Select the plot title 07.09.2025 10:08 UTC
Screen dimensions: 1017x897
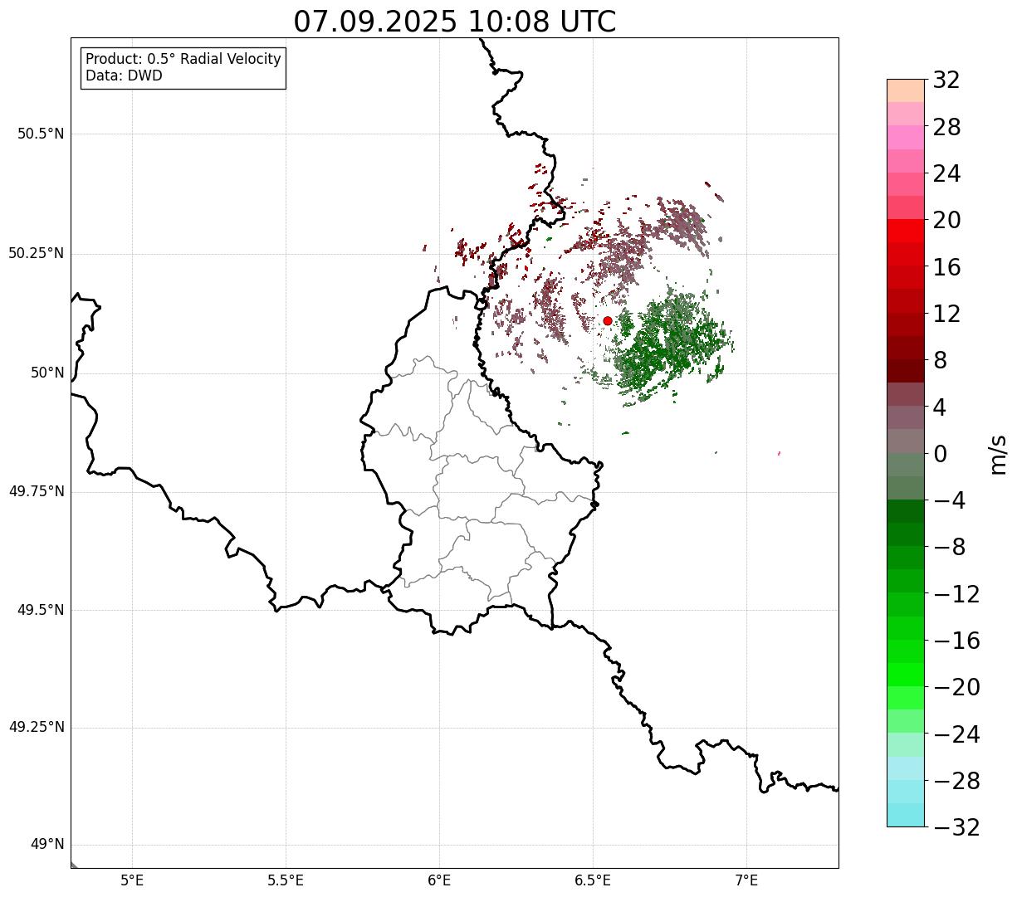click(455, 22)
